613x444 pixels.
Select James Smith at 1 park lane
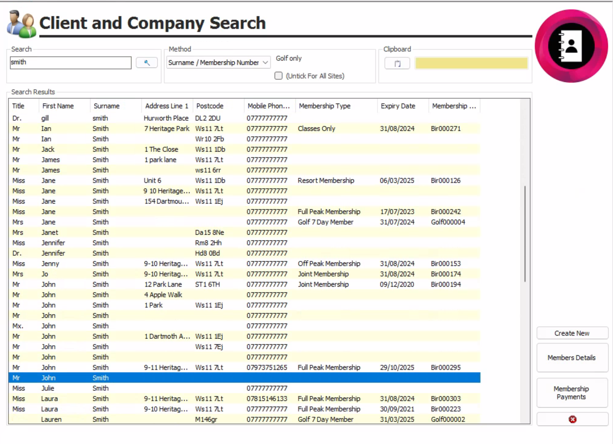pos(244,160)
